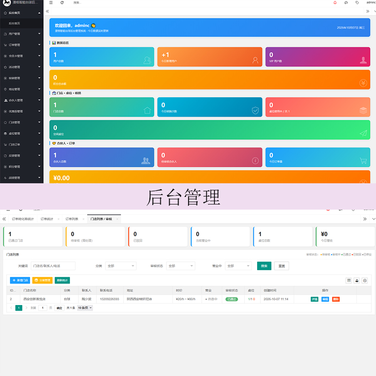Click layers icon on 桌位使用中 card
376x376 pixels.
click(x=363, y=110)
